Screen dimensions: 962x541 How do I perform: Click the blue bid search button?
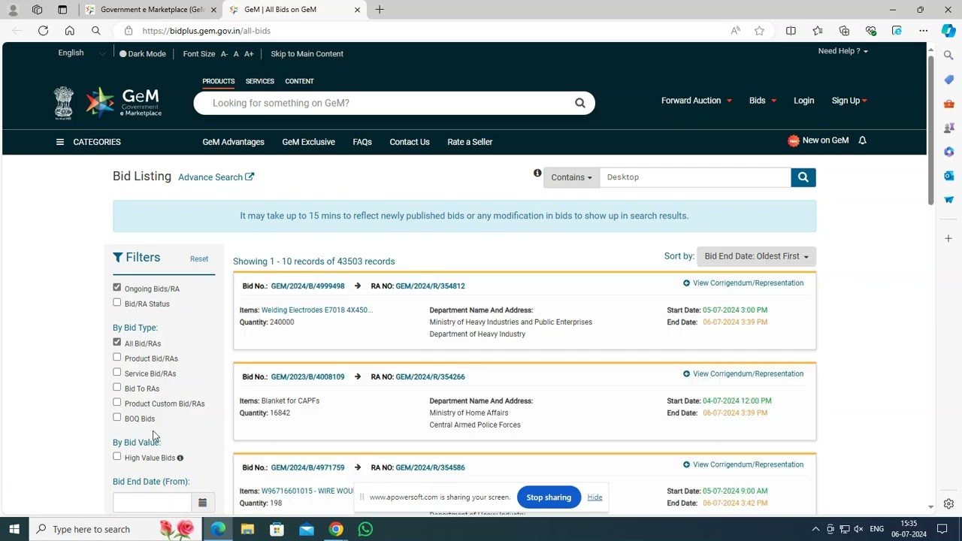(803, 177)
